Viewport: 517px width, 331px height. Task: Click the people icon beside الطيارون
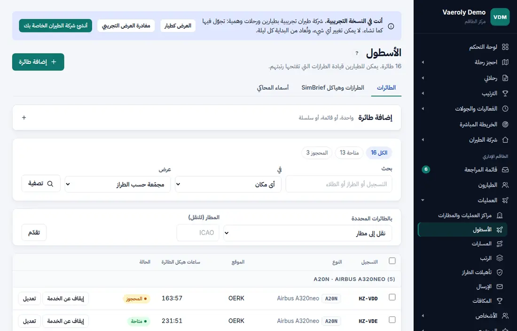(x=505, y=185)
